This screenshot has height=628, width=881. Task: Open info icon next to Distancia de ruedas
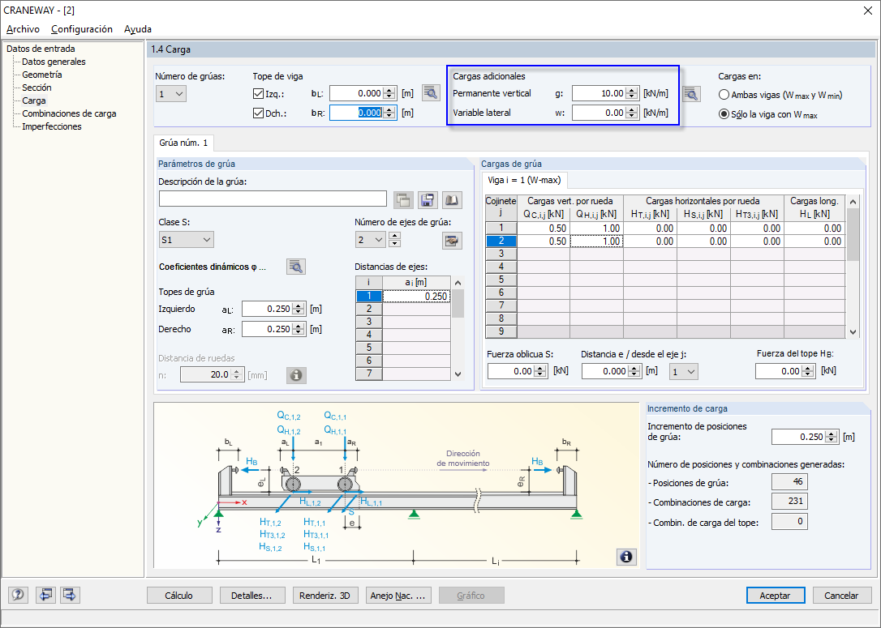coord(296,375)
